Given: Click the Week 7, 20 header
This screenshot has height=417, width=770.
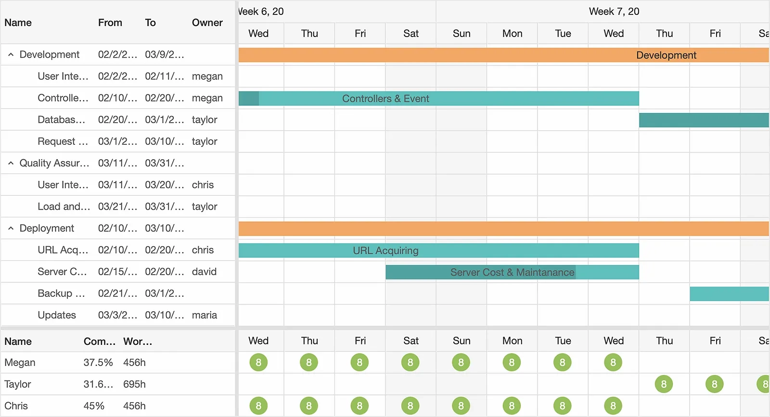Looking at the screenshot, I should tap(614, 11).
